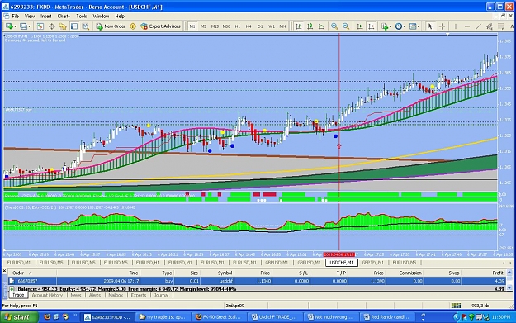Switch to the M30 timeframe
Image resolution: width=516 pixels, height=323 pixels.
click(x=226, y=26)
